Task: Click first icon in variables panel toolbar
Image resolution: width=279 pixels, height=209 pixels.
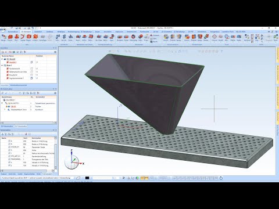Action: coord(2,134)
